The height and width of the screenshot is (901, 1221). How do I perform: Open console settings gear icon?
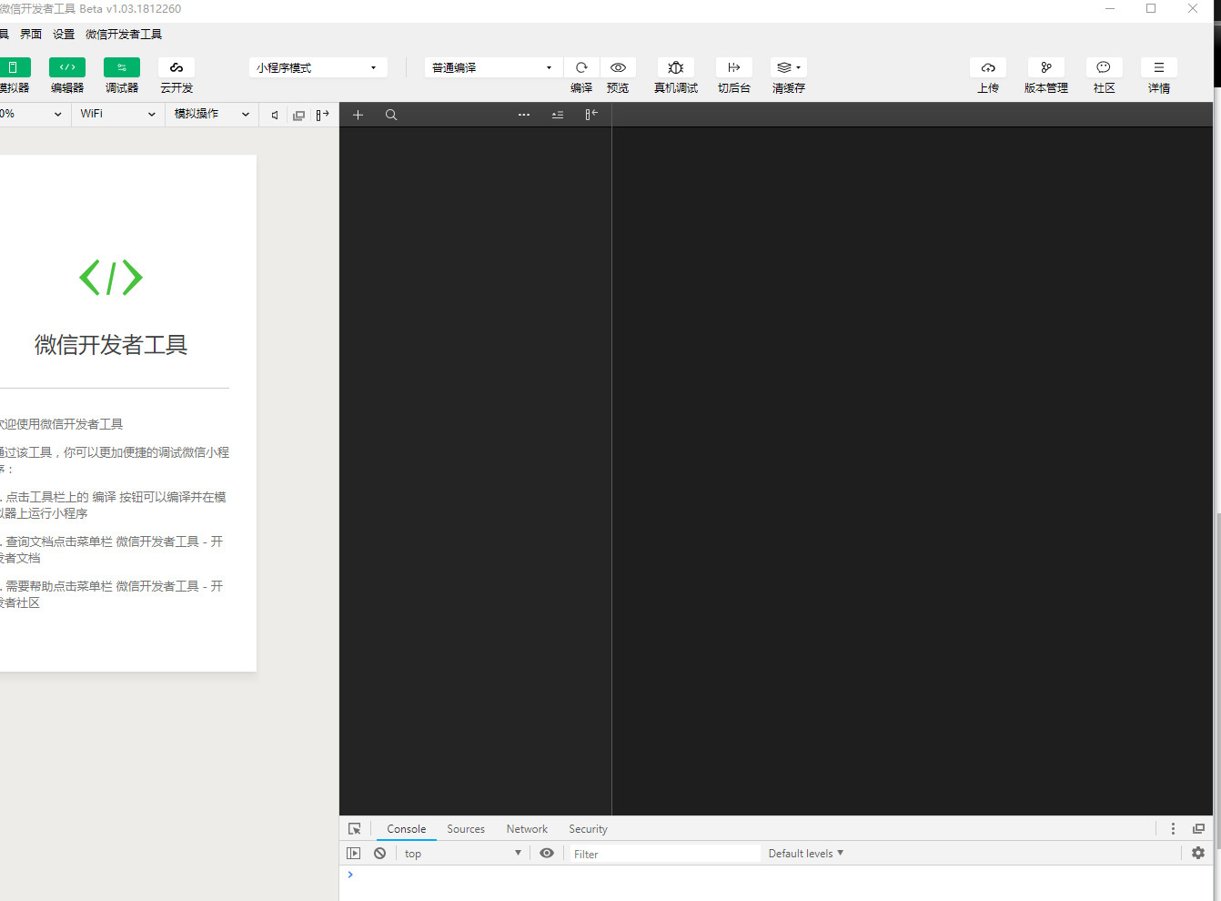(x=1198, y=854)
